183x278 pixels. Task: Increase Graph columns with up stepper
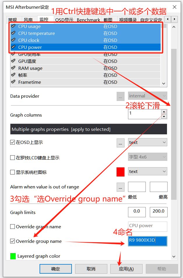pyautogui.click(x=164, y=112)
